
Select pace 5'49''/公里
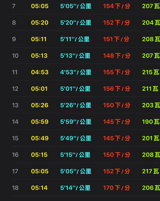pyautogui.click(x=76, y=138)
